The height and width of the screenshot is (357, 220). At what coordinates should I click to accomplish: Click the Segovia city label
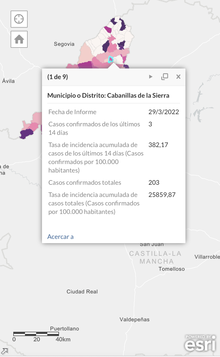point(64,44)
